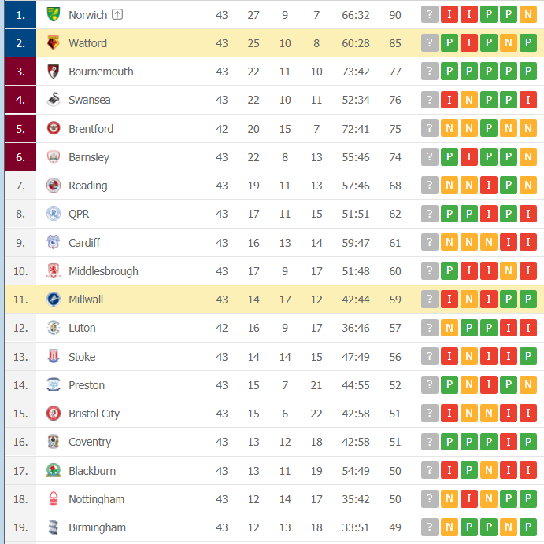Open the Reading team page
The width and height of the screenshot is (544, 544).
[x=87, y=186]
